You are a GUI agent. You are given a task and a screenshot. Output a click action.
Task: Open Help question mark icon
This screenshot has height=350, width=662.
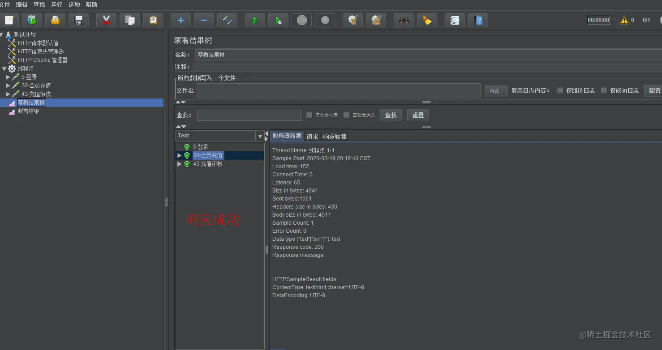478,20
